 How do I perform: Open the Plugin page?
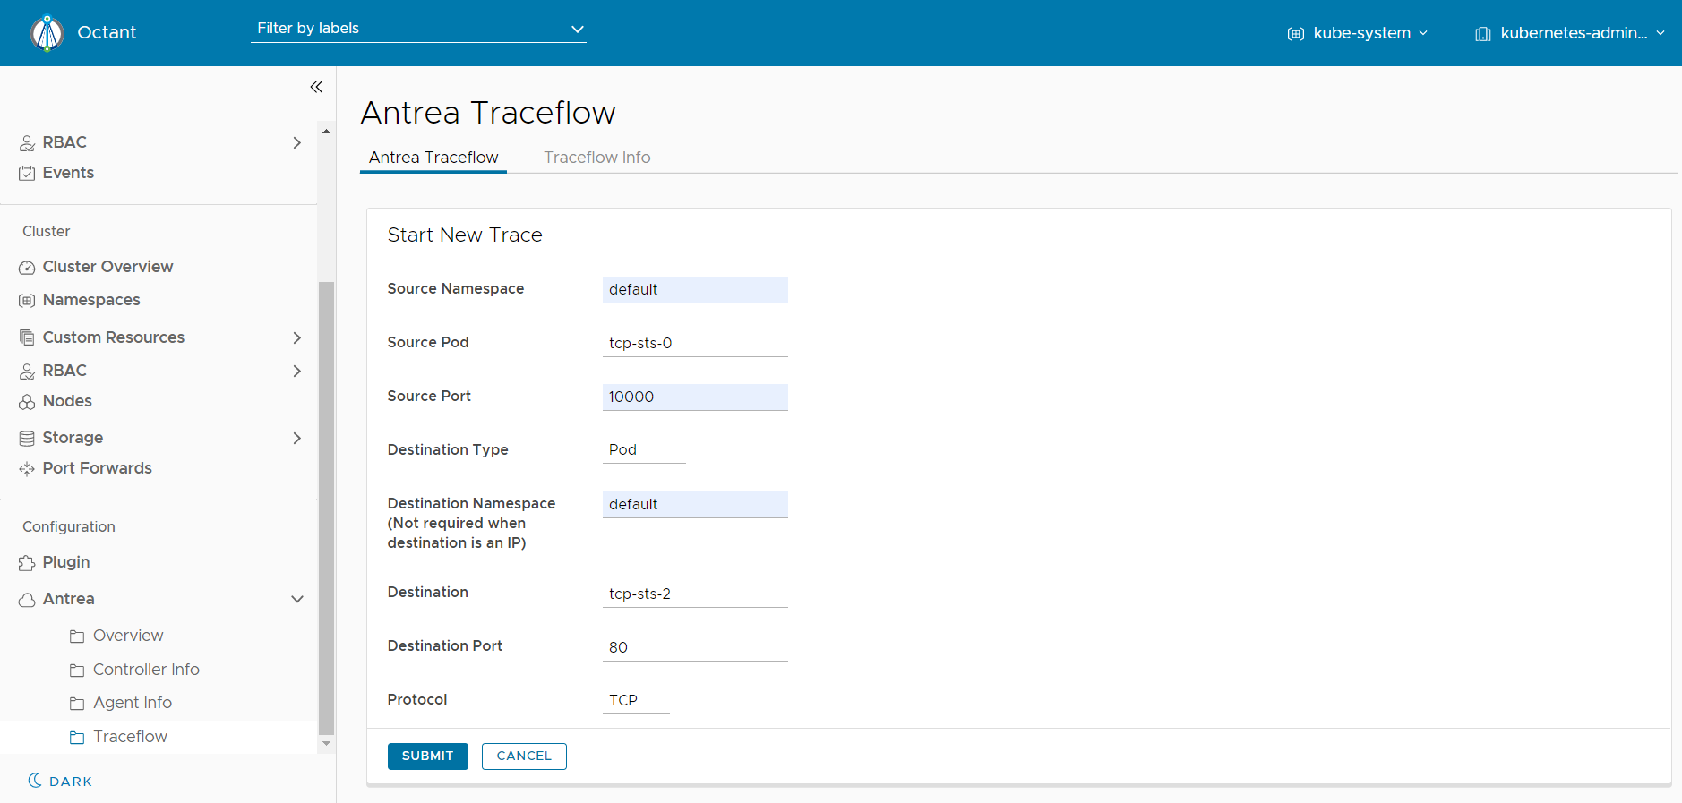(66, 562)
